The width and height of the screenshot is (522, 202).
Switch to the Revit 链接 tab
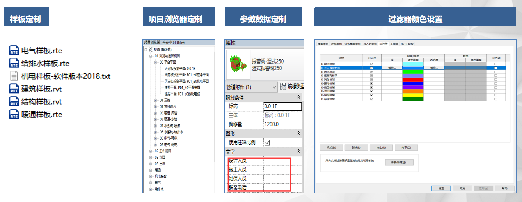click(407, 44)
